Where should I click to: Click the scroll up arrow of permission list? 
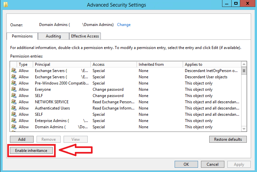[x=244, y=64]
